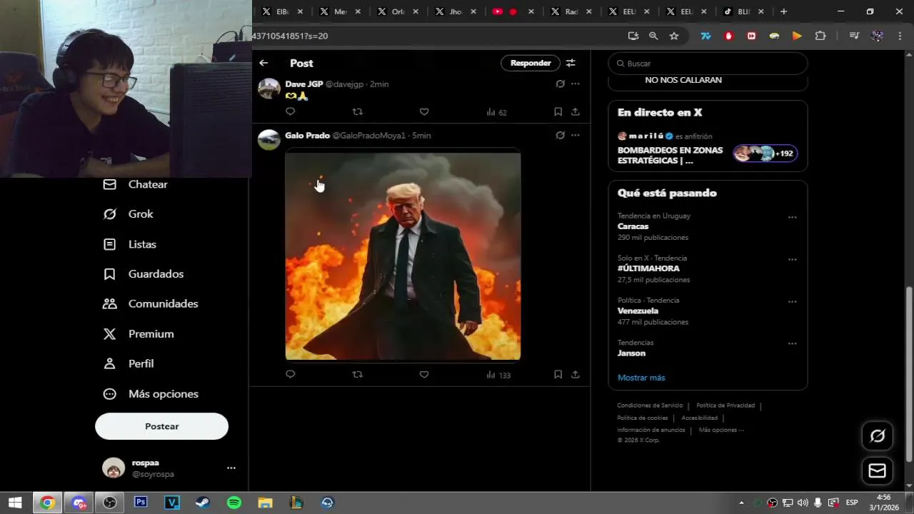Image resolution: width=914 pixels, height=514 pixels.
Task: Open Spotify from the taskbar
Action: 234,503
